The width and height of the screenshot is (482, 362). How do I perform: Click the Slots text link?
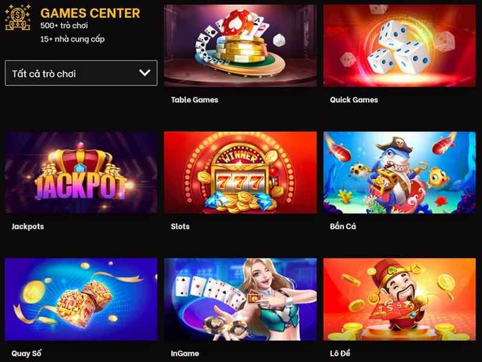(180, 227)
